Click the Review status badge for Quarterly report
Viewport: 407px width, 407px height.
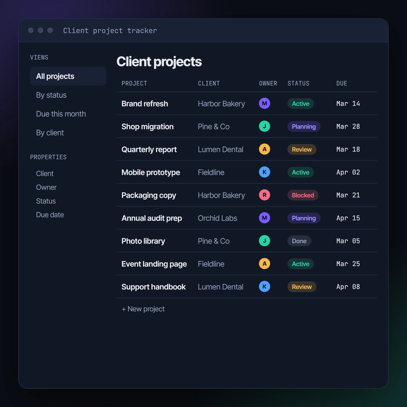302,149
